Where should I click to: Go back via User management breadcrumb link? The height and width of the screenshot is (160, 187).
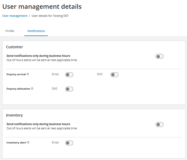(x=15, y=16)
